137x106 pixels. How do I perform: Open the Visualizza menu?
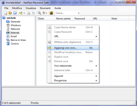31,8
